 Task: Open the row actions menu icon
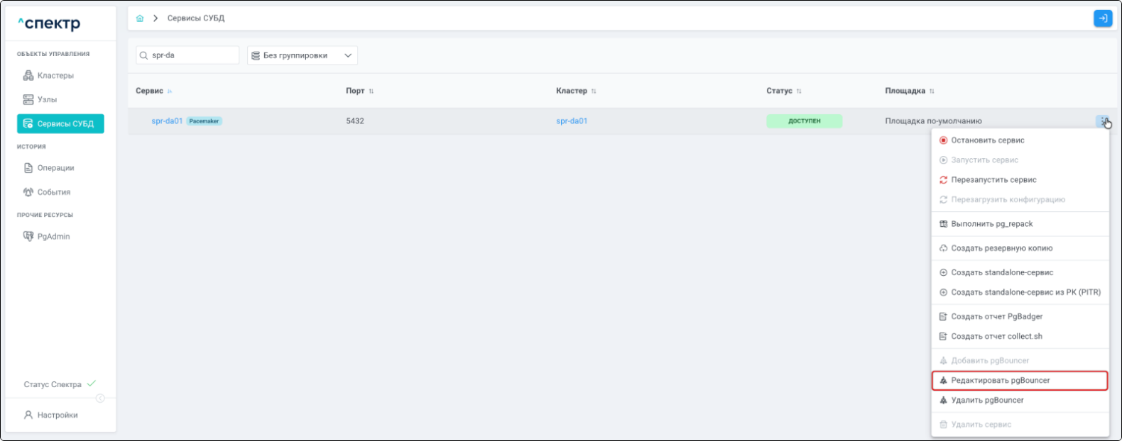1103,121
